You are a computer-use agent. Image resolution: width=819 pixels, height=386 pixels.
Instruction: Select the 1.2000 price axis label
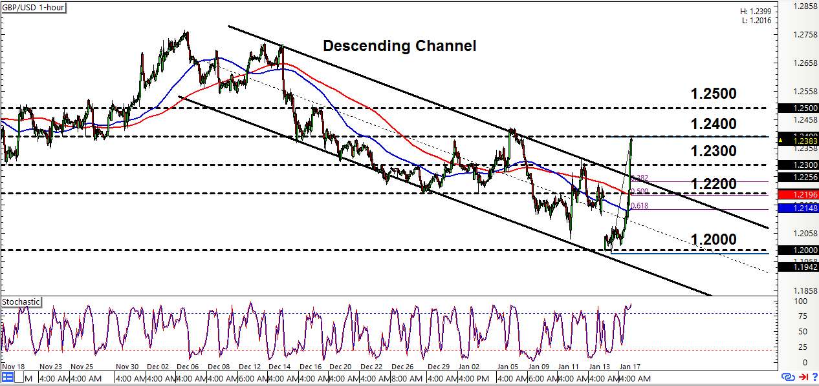click(x=798, y=250)
